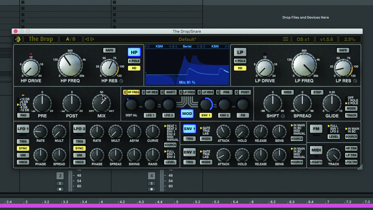Toggle the STEP button
Image resolution: width=373 pixels, height=210 pixels.
[317, 92]
